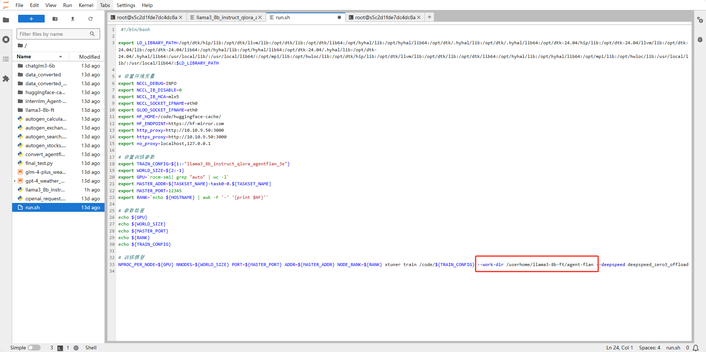The image size is (706, 352).
Task: Toggle the Simple mode switch
Action: [x=34, y=348]
